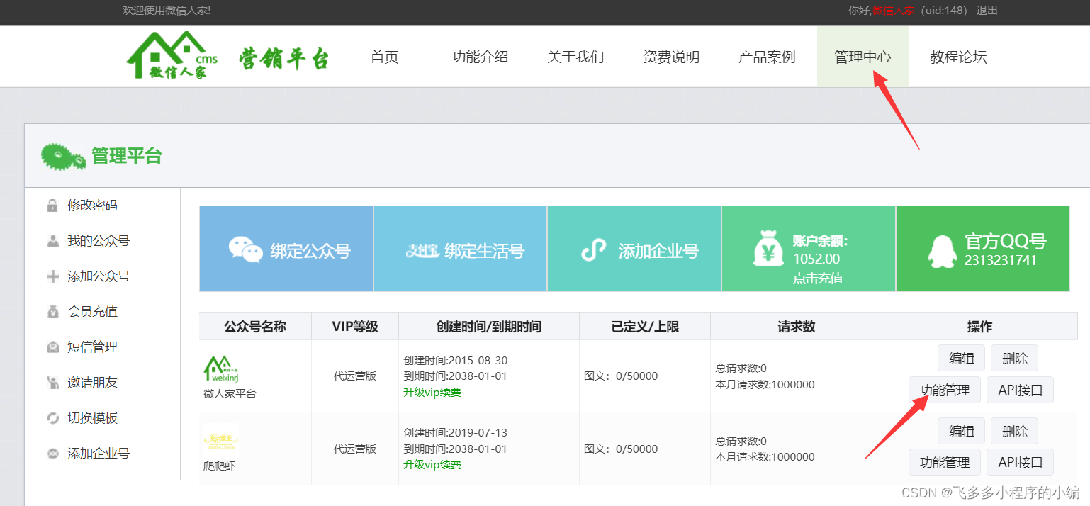
Task: Click the 绑定生活号 tile label
Action: point(485,251)
